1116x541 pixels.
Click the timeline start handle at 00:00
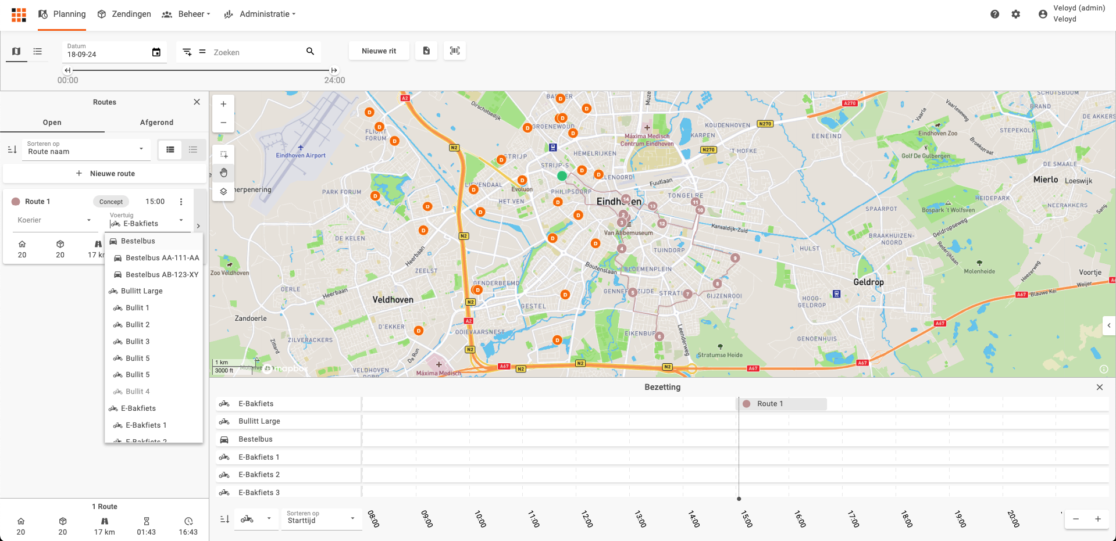pyautogui.click(x=67, y=70)
